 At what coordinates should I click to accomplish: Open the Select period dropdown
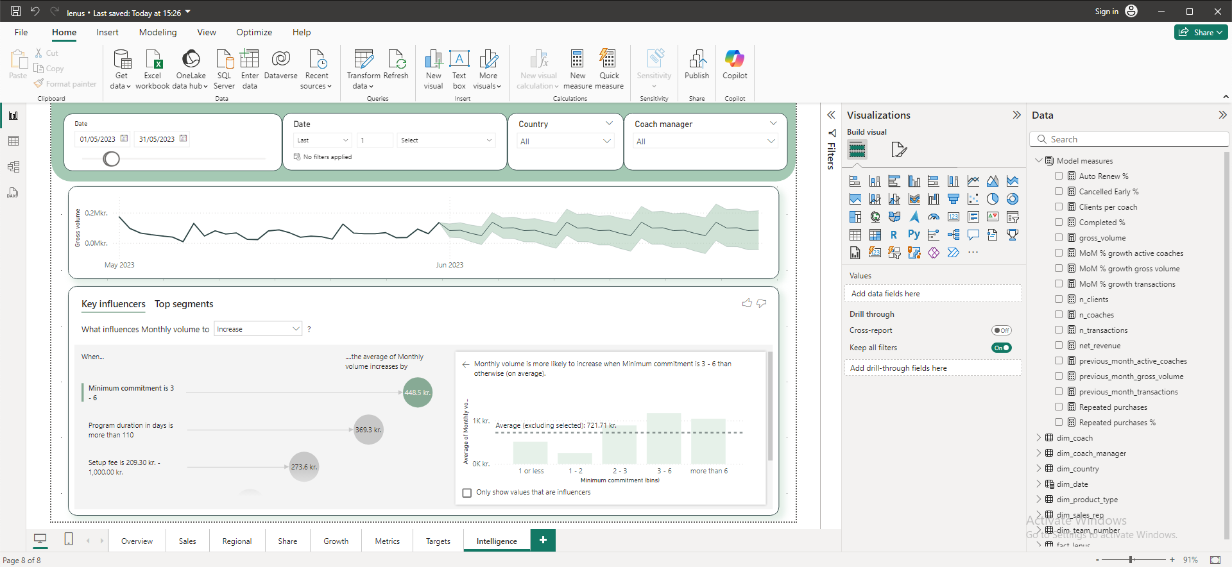pyautogui.click(x=446, y=140)
